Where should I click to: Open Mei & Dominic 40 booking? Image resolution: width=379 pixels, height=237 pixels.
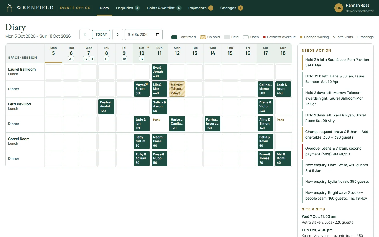(283, 159)
